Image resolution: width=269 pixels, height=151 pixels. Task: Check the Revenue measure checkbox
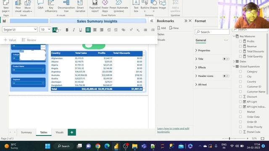[240, 46]
